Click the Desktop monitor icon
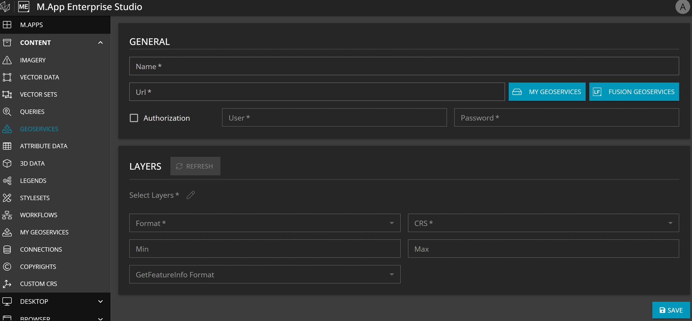The width and height of the screenshot is (692, 321). point(7,301)
